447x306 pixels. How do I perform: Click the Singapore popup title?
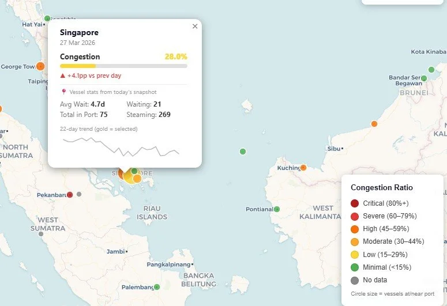[79, 32]
